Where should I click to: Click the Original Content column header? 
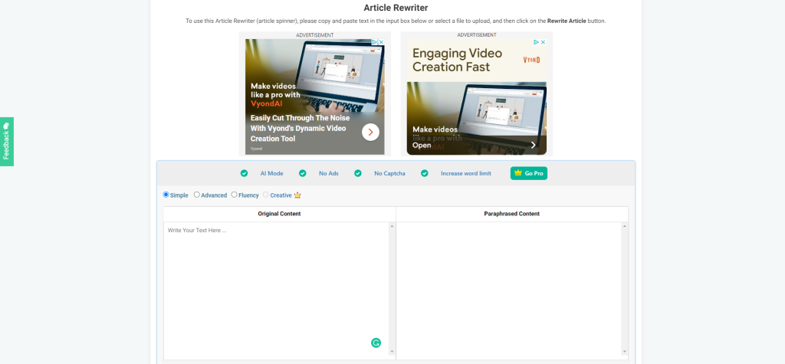279,214
